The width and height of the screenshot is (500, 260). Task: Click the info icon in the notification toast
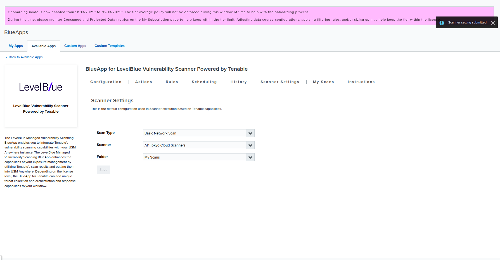[x=442, y=23]
